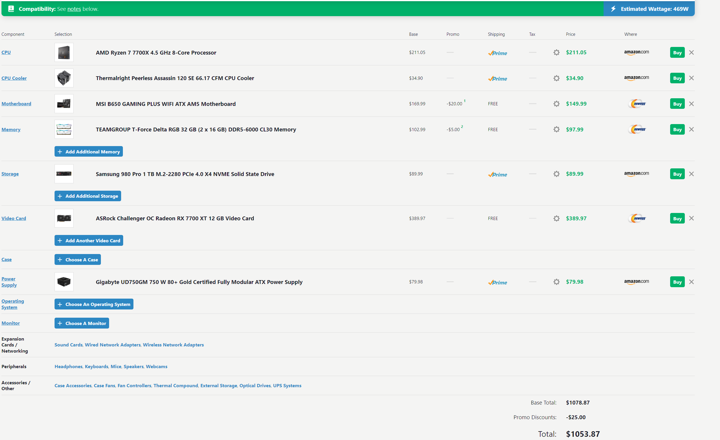The height and width of the screenshot is (440, 720).
Task: Open the UPS Systems link
Action: pos(287,385)
